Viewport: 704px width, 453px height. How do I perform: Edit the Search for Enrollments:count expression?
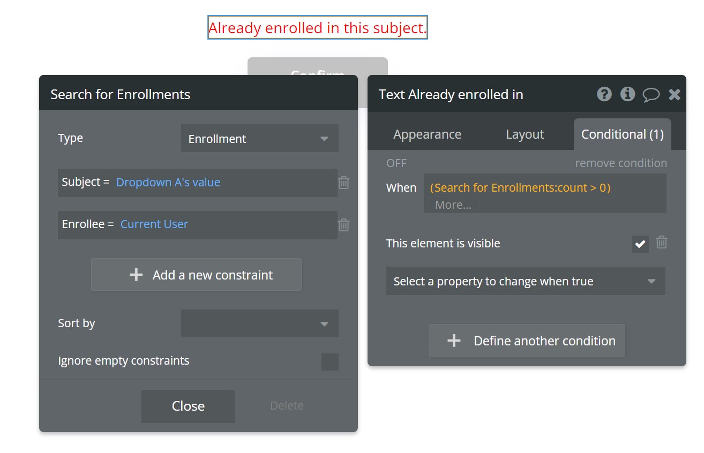tap(520, 188)
